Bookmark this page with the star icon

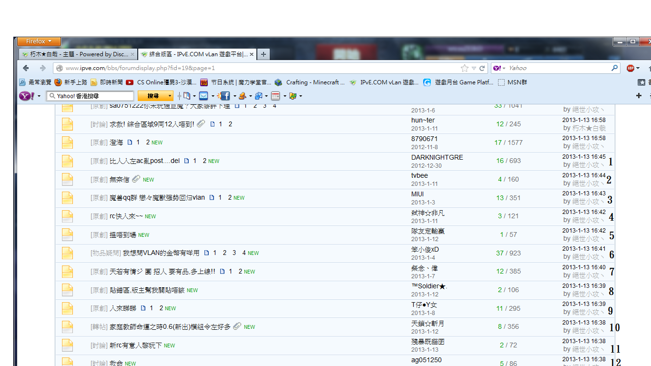point(465,68)
